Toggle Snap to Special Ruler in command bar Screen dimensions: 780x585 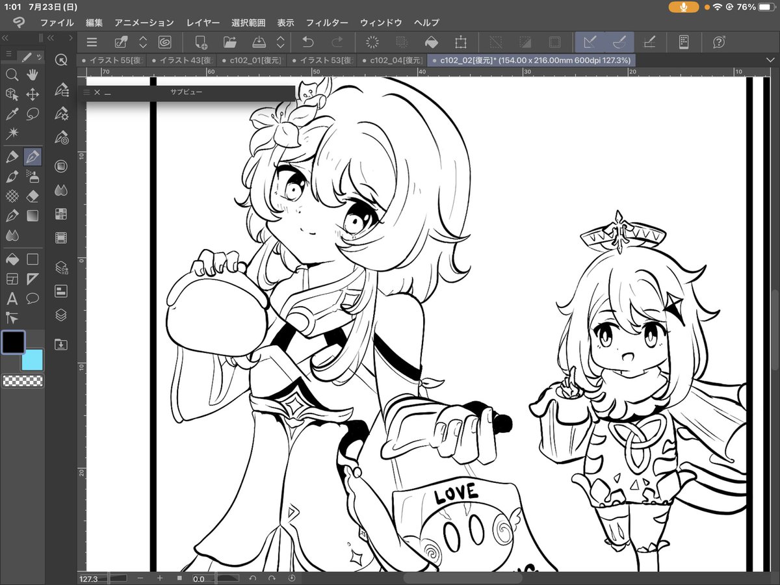(x=619, y=42)
